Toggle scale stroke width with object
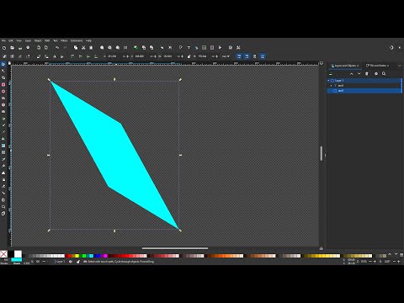 click(x=239, y=56)
